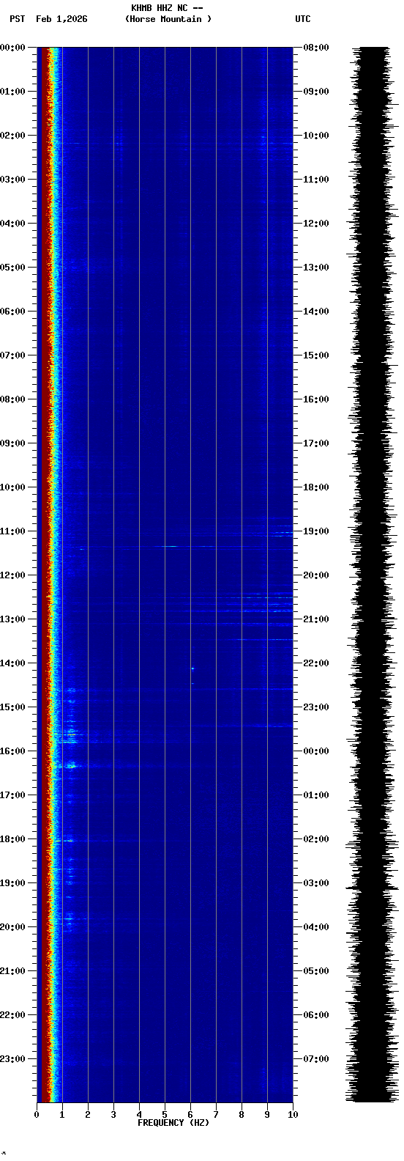This screenshot has height=1161, width=404.
Task: Click PST time label 03:00
Action: [x=12, y=180]
